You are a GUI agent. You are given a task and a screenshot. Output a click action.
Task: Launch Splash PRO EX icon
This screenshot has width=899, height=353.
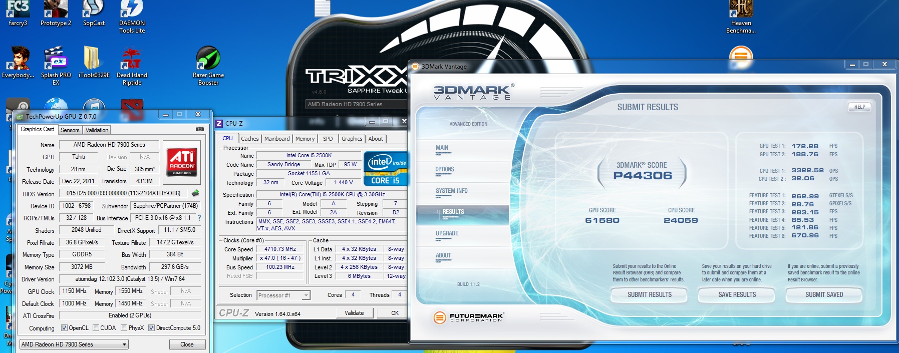click(x=56, y=66)
